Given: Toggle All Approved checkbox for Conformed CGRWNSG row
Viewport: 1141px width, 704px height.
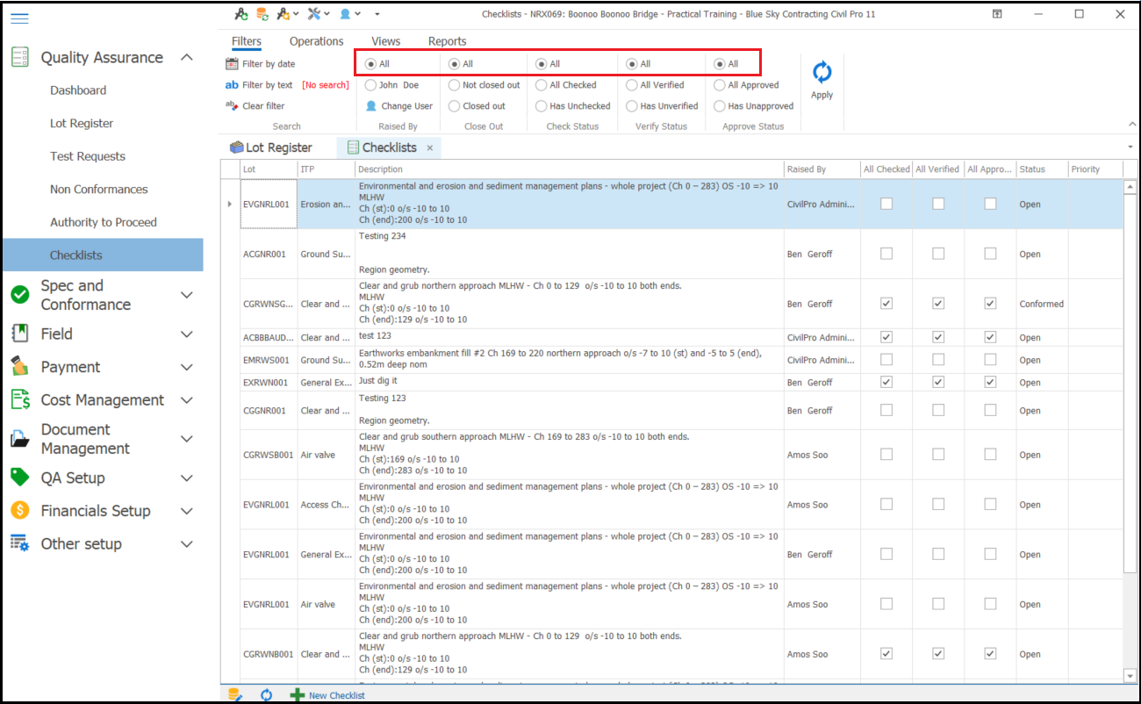Looking at the screenshot, I should pyautogui.click(x=990, y=304).
